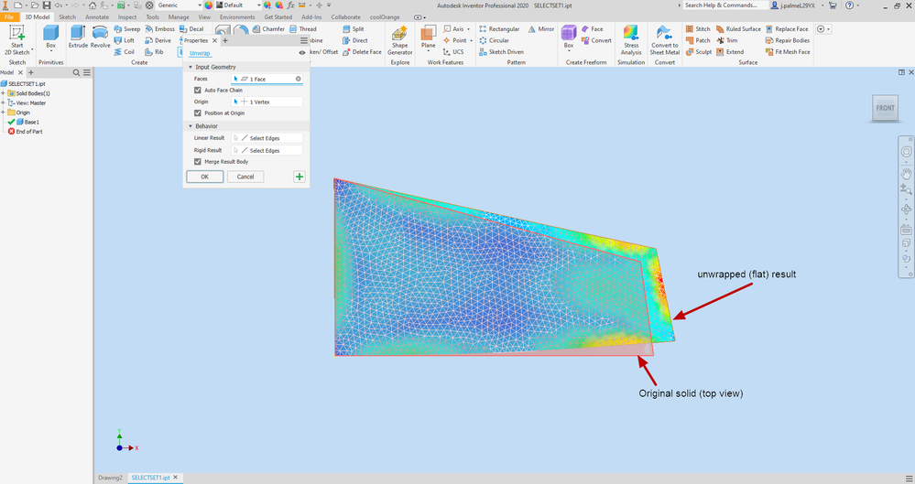The image size is (915, 484).
Task: Uncheck Auto Face Chain
Action: 198,91
